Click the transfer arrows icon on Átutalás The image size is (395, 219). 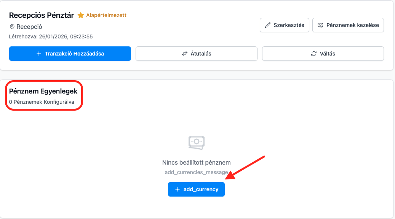coord(185,54)
